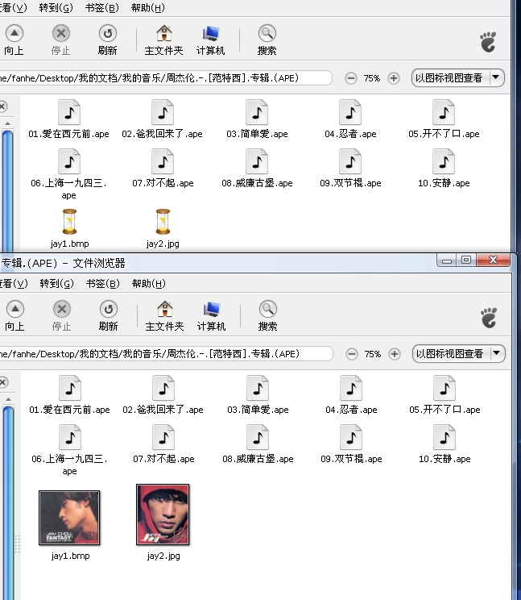The height and width of the screenshot is (600, 521).
Task: Select jay1.bmp hourglass icon in upper window
Action: pos(69,222)
